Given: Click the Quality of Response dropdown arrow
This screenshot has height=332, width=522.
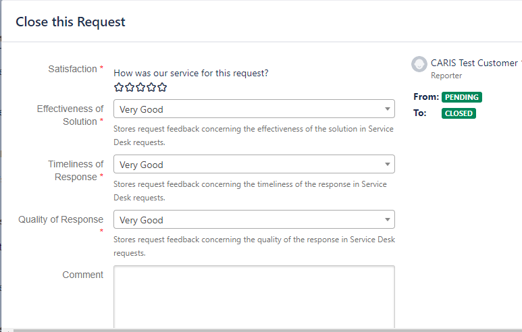Looking at the screenshot, I should click(387, 219).
